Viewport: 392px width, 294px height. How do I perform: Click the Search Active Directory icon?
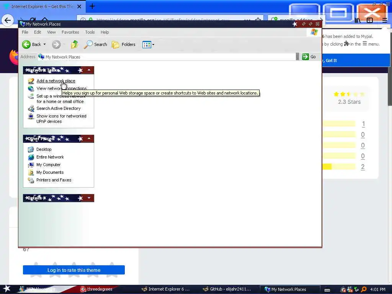pos(31,108)
